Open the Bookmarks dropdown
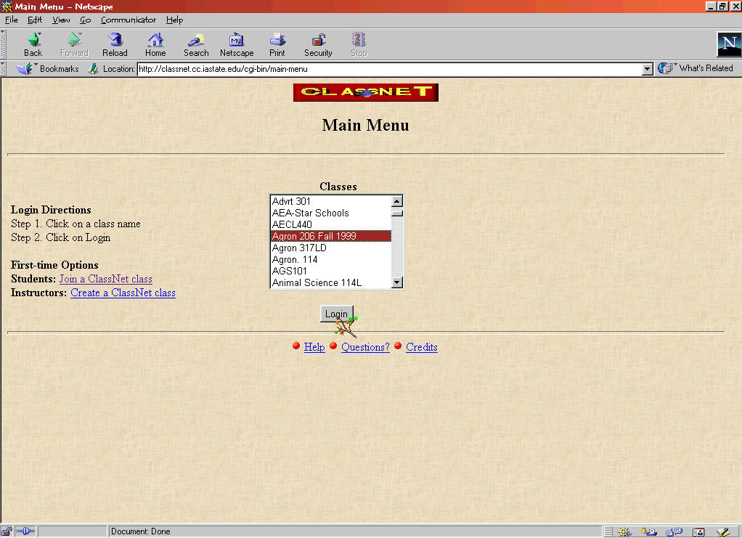This screenshot has height=538, width=742. coord(49,69)
